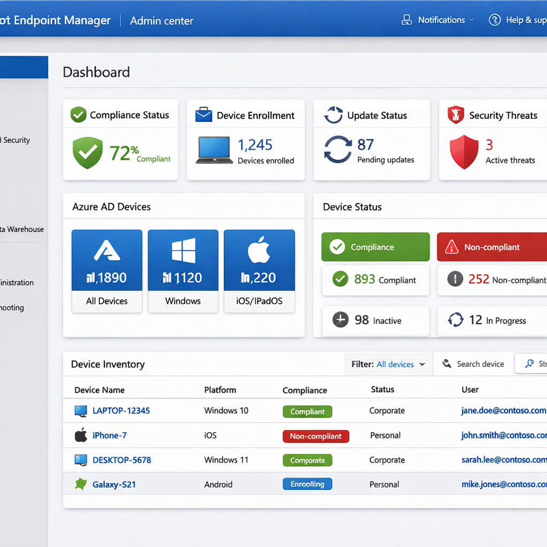
Task: Sort by Platform column header
Action: 220,390
